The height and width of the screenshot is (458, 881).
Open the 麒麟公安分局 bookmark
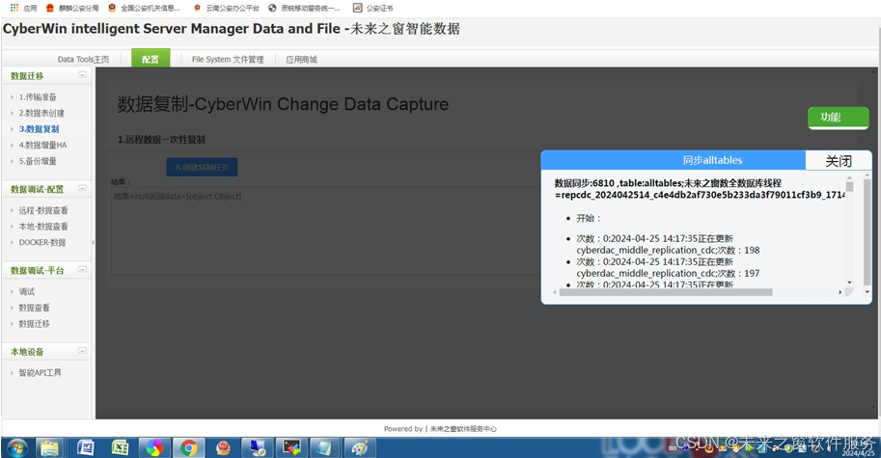(72, 8)
